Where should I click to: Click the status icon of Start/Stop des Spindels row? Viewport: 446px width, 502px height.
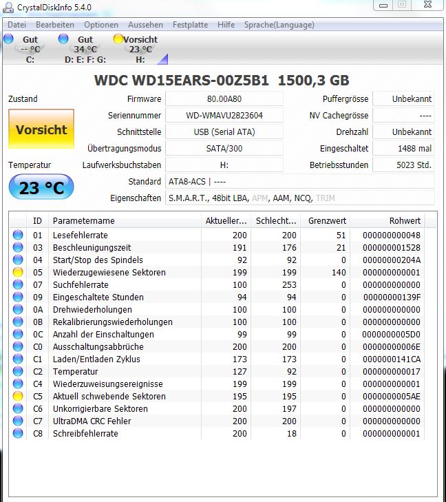point(18,260)
